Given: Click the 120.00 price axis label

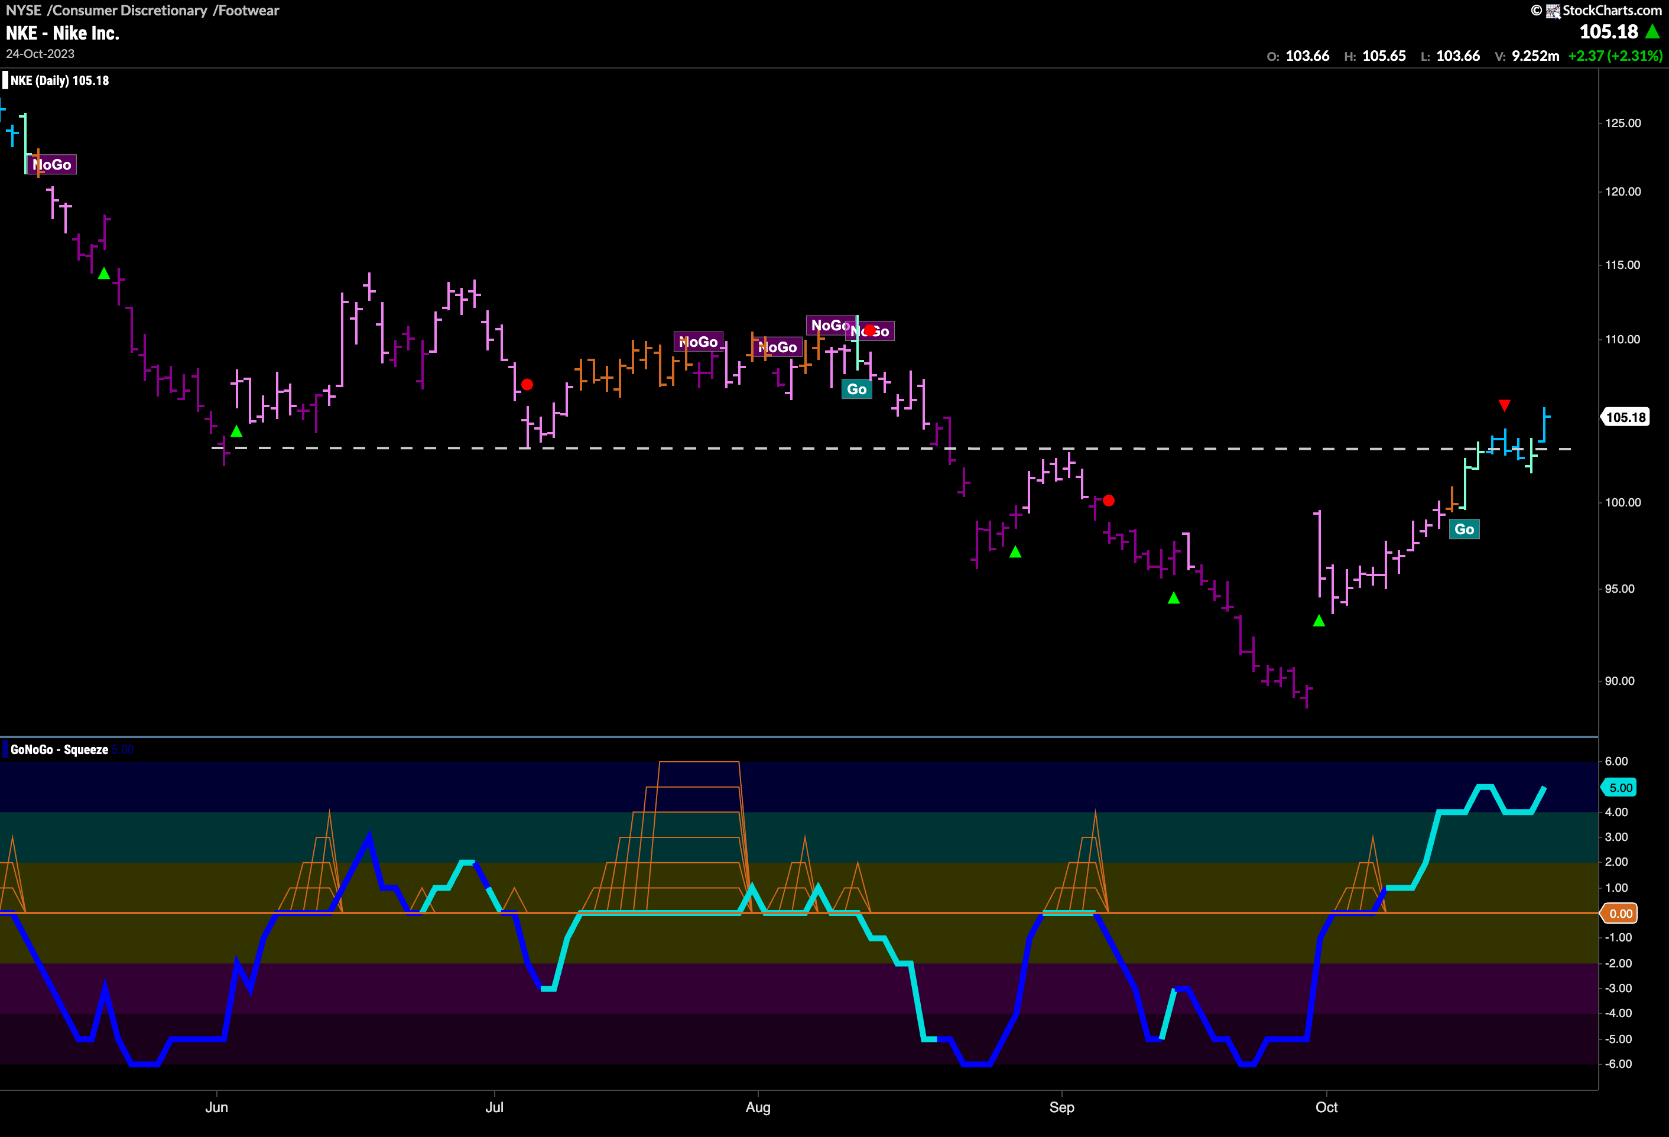Looking at the screenshot, I should 1623,192.
